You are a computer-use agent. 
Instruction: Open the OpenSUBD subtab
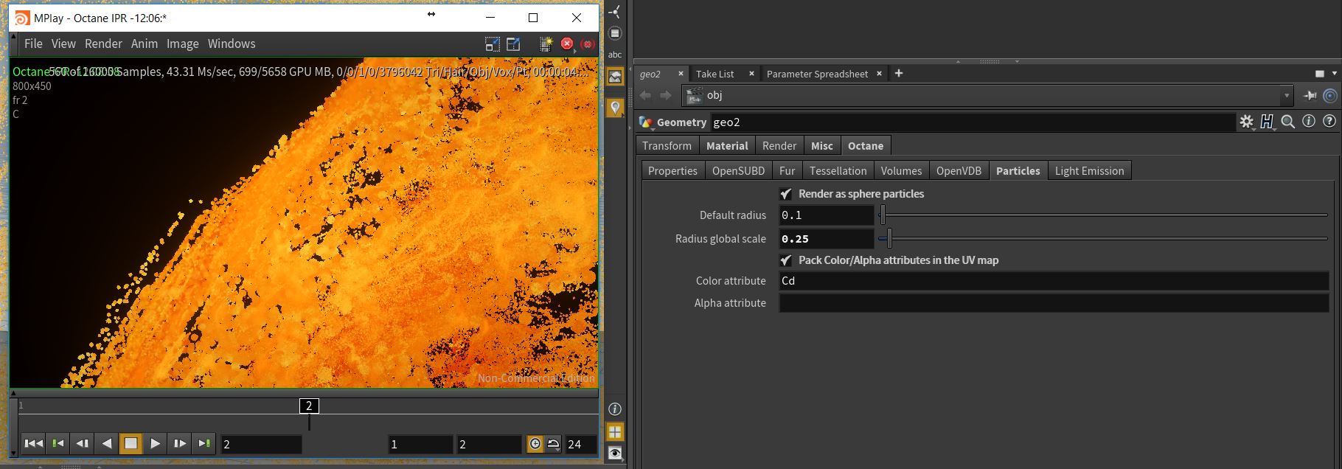pyautogui.click(x=738, y=170)
